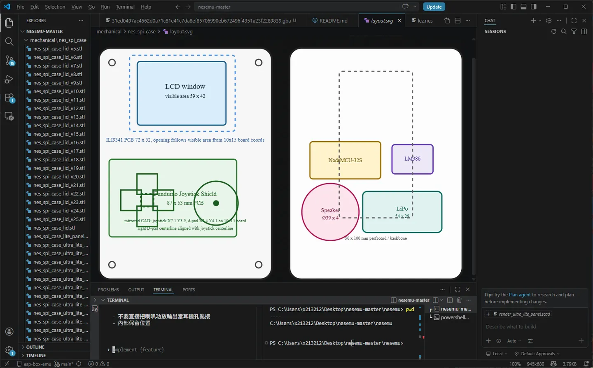
Task: Close the layout.svg tab
Action: tap(399, 21)
